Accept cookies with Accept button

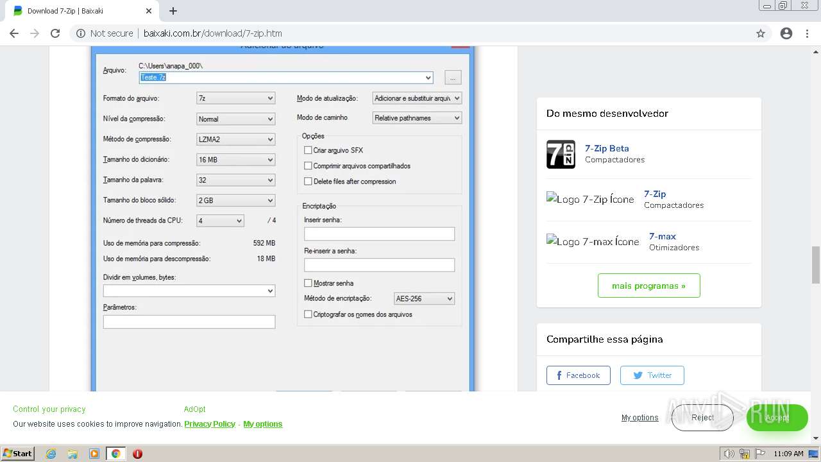coord(777,418)
